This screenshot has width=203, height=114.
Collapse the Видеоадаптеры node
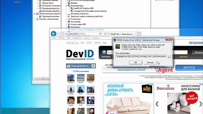point(66,6)
